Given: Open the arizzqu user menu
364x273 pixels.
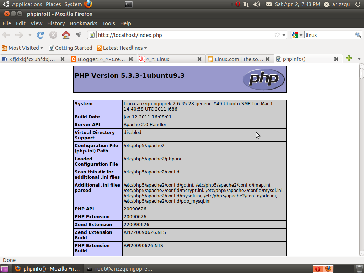Looking at the screenshot, I should [337, 4].
